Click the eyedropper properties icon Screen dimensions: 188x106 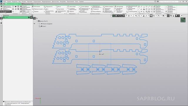click(x=182, y=16)
